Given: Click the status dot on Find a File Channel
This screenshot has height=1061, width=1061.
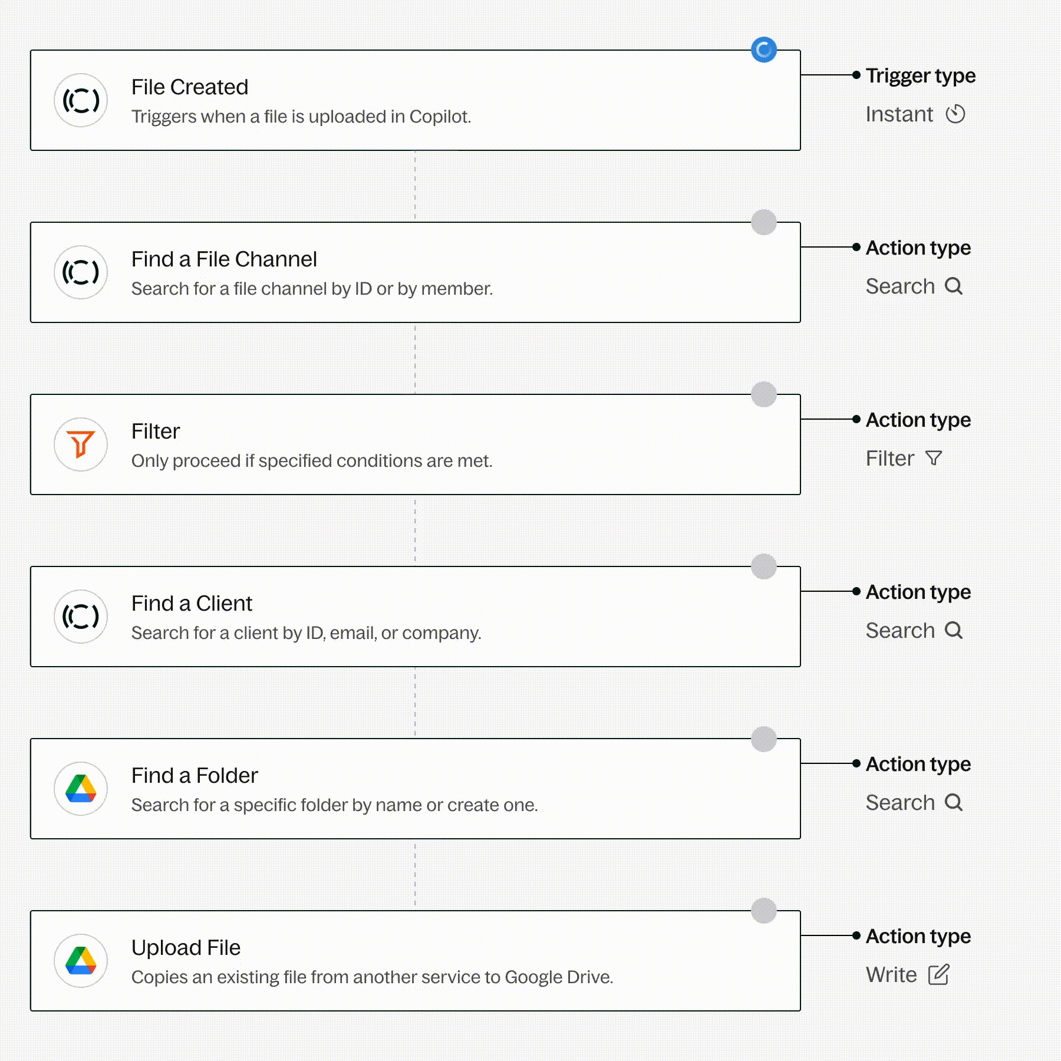Looking at the screenshot, I should [x=764, y=222].
